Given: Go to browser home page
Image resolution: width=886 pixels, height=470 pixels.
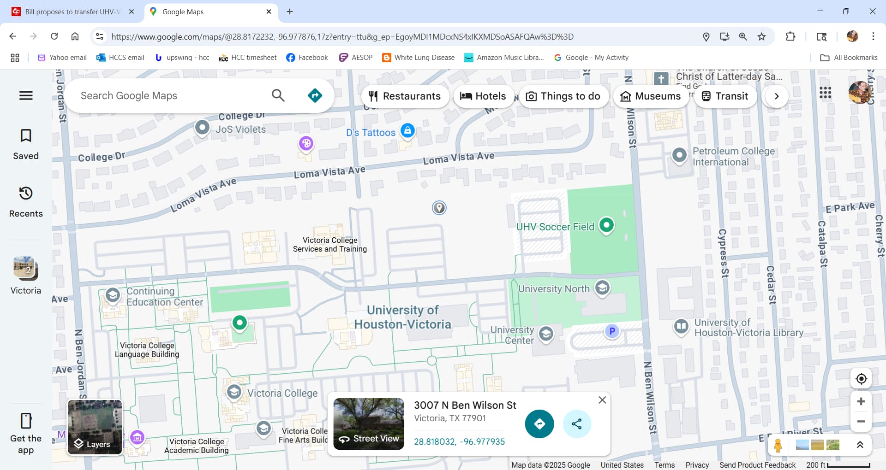Looking at the screenshot, I should click(x=75, y=36).
